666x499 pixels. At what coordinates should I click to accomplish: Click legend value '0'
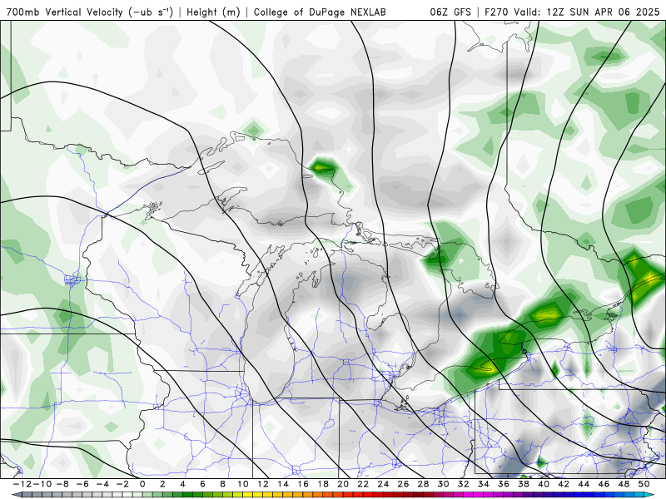pos(142,484)
